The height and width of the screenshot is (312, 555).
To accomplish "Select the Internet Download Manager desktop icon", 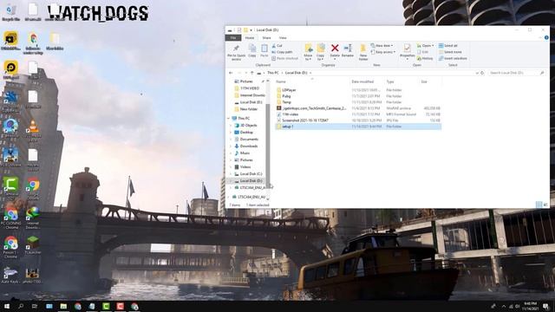I will point(33,218).
